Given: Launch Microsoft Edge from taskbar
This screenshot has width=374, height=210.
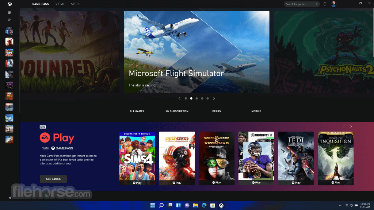Looking at the screenshot, I should coord(204,205).
